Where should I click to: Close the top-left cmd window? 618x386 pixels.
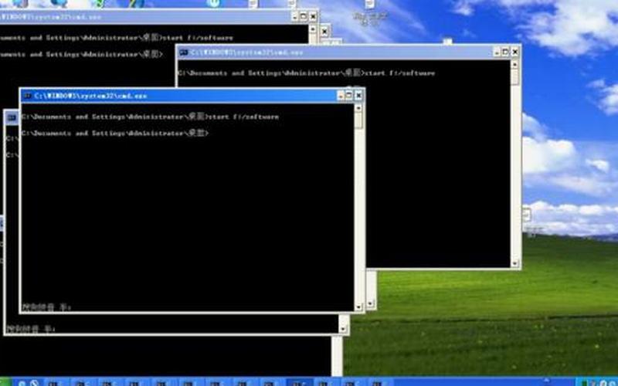(313, 16)
